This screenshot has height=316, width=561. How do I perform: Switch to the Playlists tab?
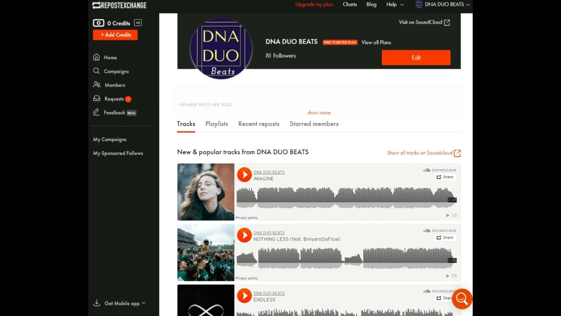point(217,124)
